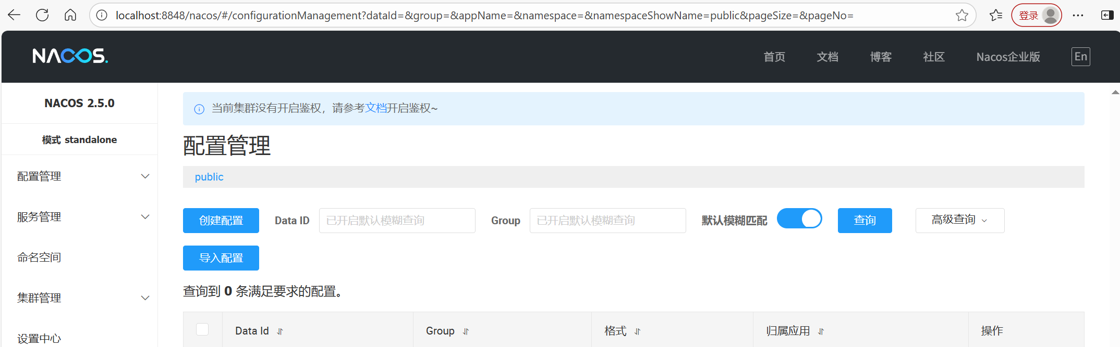This screenshot has height=347, width=1120.
Task: Expand the 集群管理 sidebar menu
Action: pyautogui.click(x=80, y=298)
